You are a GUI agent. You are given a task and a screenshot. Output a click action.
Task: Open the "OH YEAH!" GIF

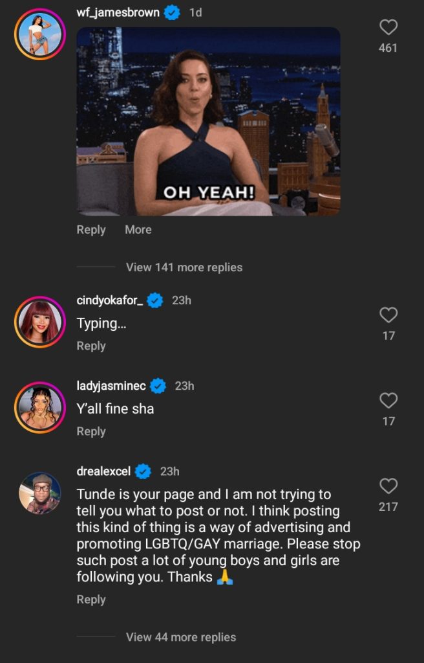(208, 121)
